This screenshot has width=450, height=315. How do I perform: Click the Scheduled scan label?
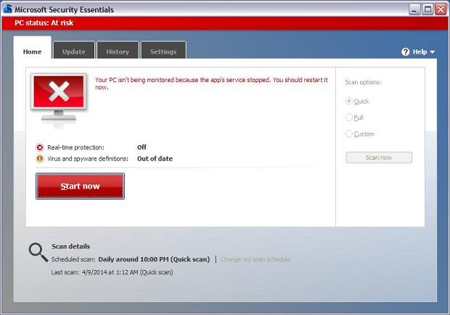73,259
